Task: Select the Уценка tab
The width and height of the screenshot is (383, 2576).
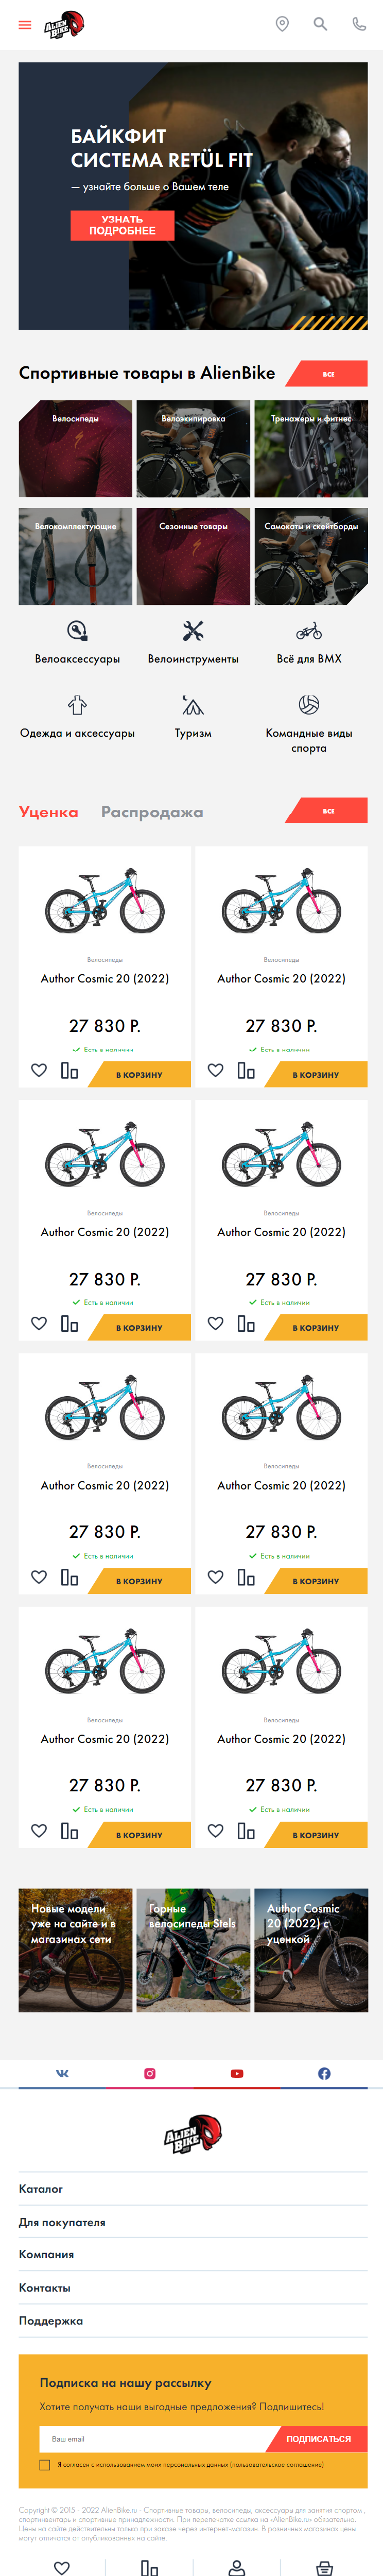Action: 48,812
